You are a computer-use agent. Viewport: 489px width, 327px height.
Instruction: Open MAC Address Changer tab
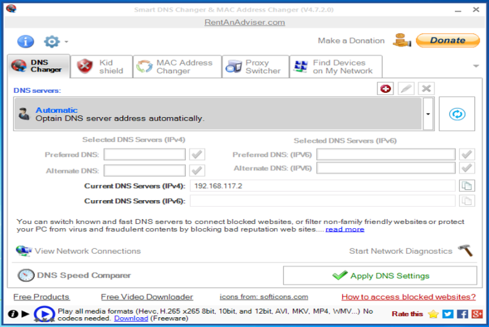(x=177, y=66)
